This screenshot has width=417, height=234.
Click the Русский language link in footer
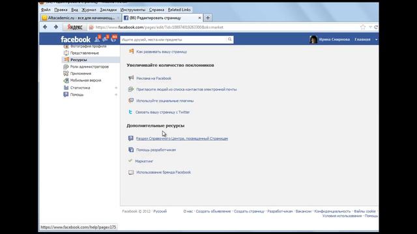(160, 211)
